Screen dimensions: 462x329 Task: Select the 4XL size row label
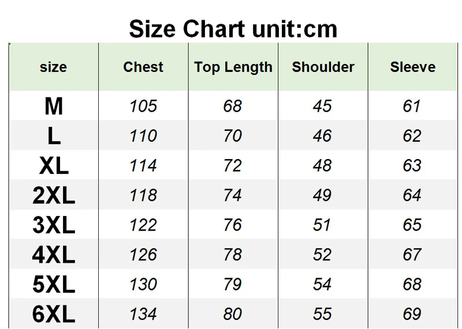(x=54, y=255)
